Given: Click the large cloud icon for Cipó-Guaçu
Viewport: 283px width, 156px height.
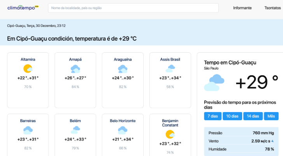Looking at the screenshot, I should pos(214,82).
